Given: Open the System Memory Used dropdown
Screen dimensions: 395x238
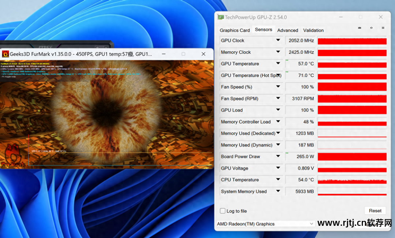Looking at the screenshot, I should tap(278, 191).
